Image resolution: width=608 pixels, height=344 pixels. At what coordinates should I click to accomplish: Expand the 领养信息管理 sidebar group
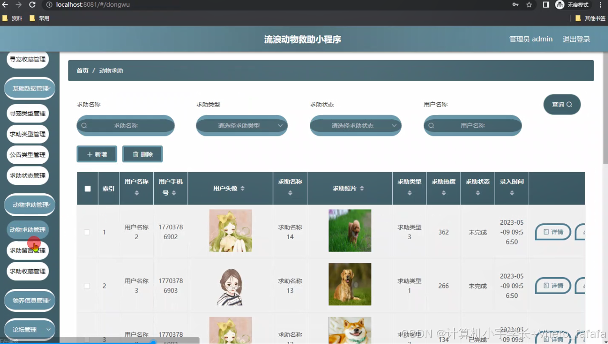click(30, 300)
